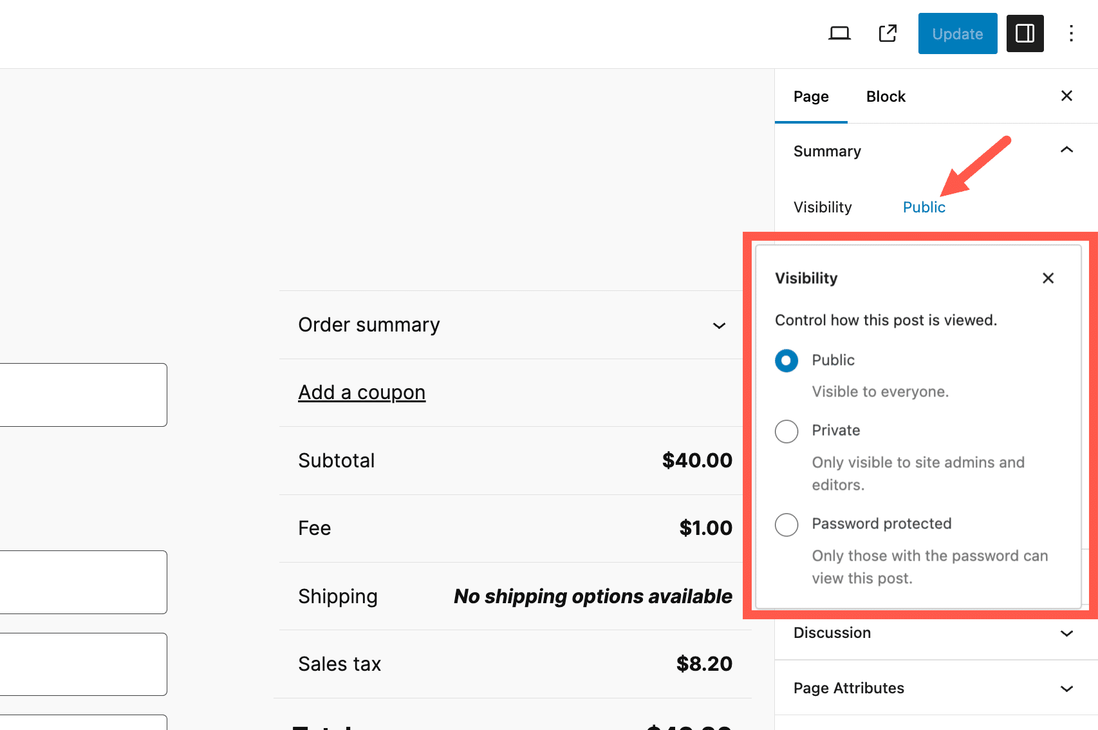Select the Public visibility radio button
This screenshot has width=1098, height=730.
pyautogui.click(x=786, y=360)
